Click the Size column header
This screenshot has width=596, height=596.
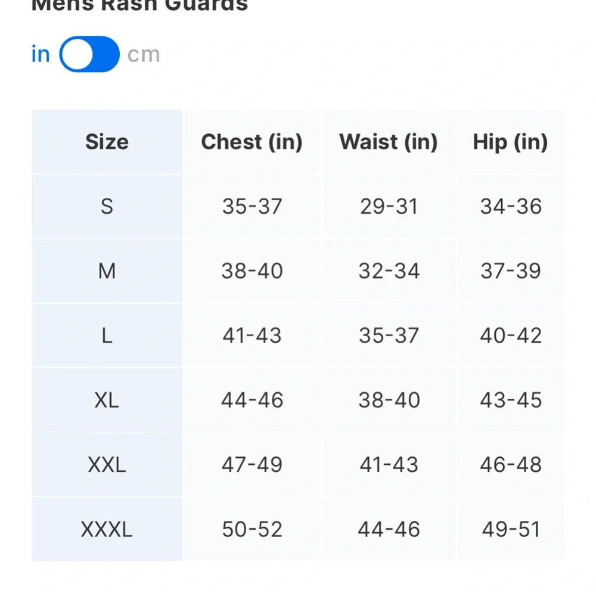(107, 142)
